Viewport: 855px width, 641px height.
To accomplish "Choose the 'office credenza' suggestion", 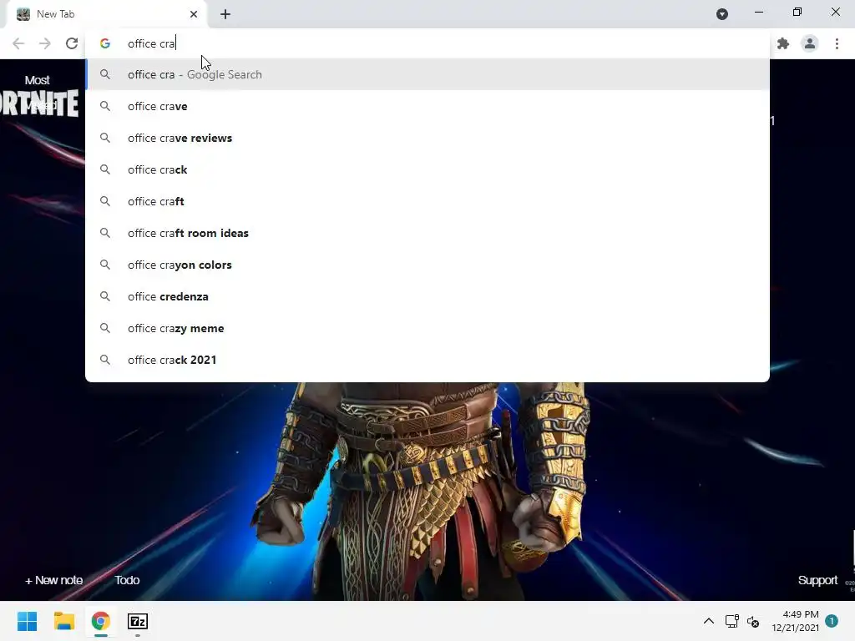I will click(x=427, y=296).
